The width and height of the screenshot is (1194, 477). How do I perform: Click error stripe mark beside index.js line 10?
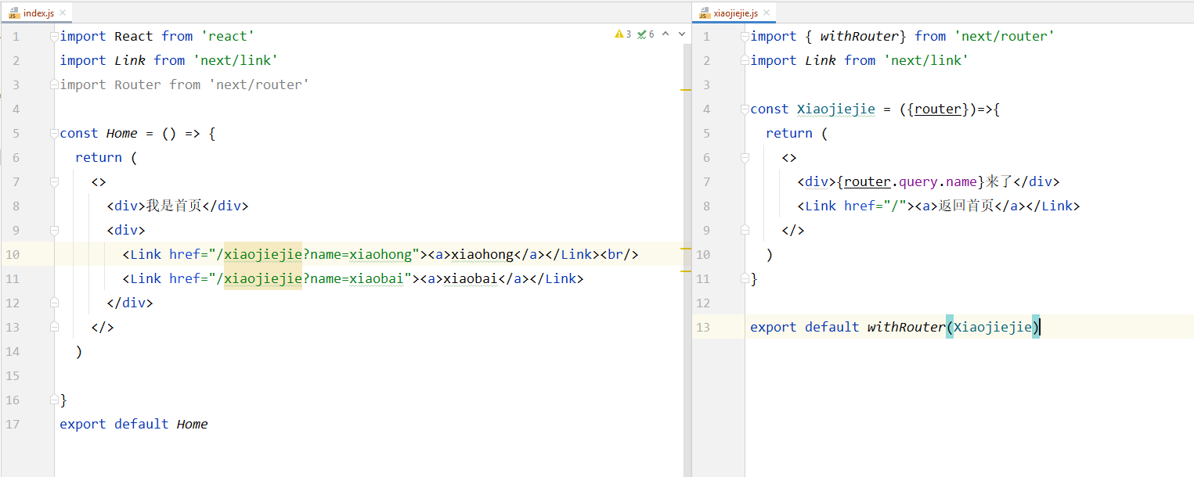tap(686, 249)
